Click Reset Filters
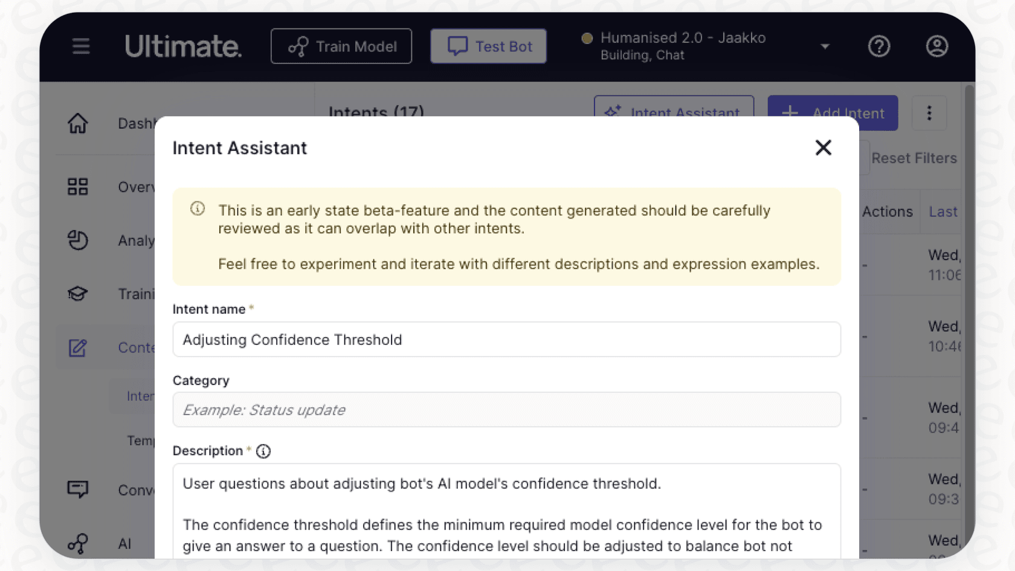Screen dimensions: 1015x571 (x=915, y=158)
